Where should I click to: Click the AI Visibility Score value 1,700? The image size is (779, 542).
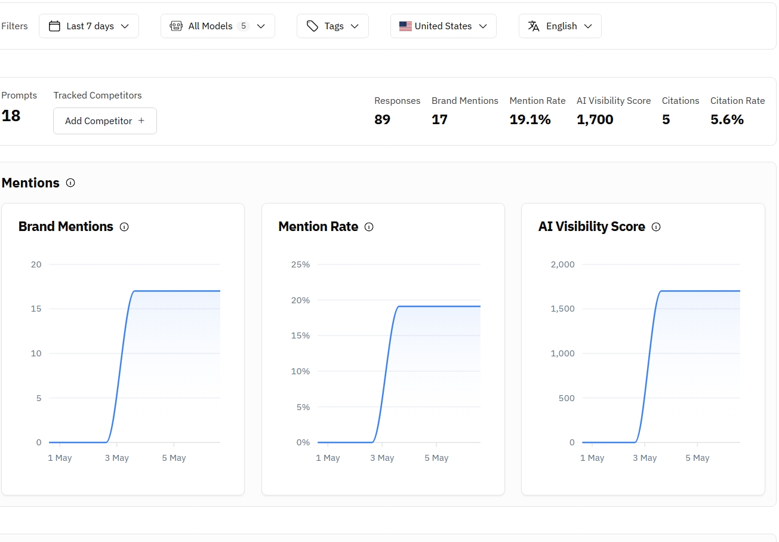[x=595, y=119]
